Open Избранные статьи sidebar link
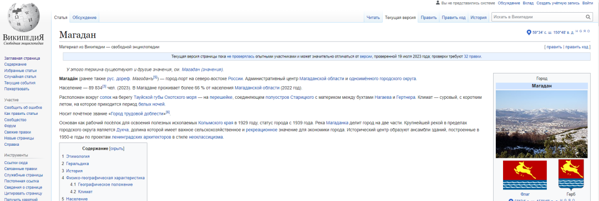This screenshot has height=201, width=599. (x=21, y=71)
